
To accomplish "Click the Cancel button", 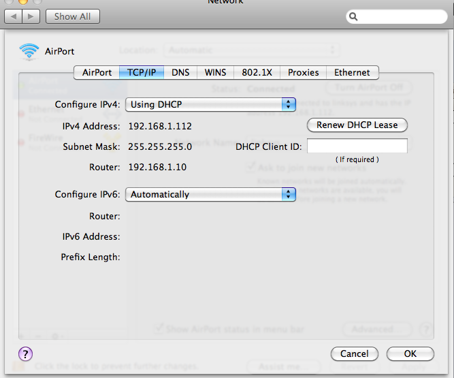I will coord(355,354).
